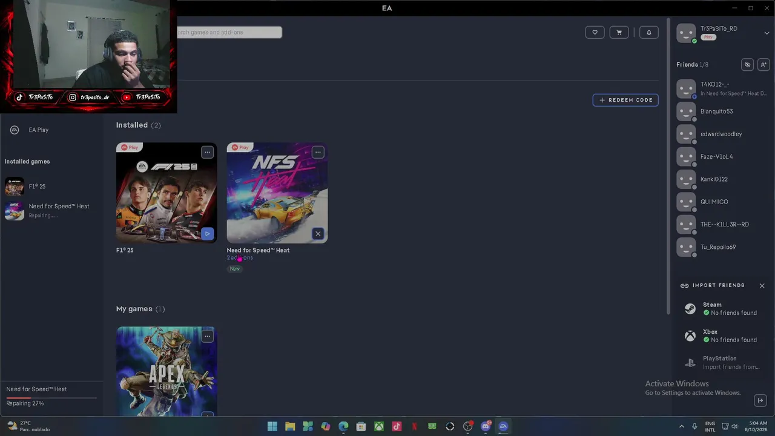Click the Need for Speed Heat add-ons link
Screen dimensions: 775x436
[240, 257]
